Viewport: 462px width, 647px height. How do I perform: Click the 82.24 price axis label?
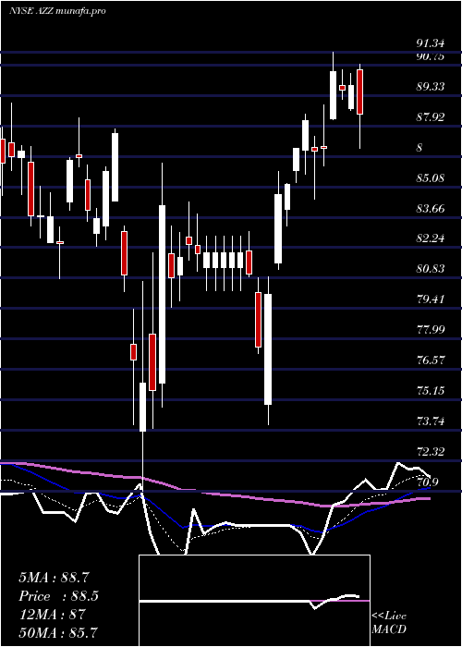(431, 238)
